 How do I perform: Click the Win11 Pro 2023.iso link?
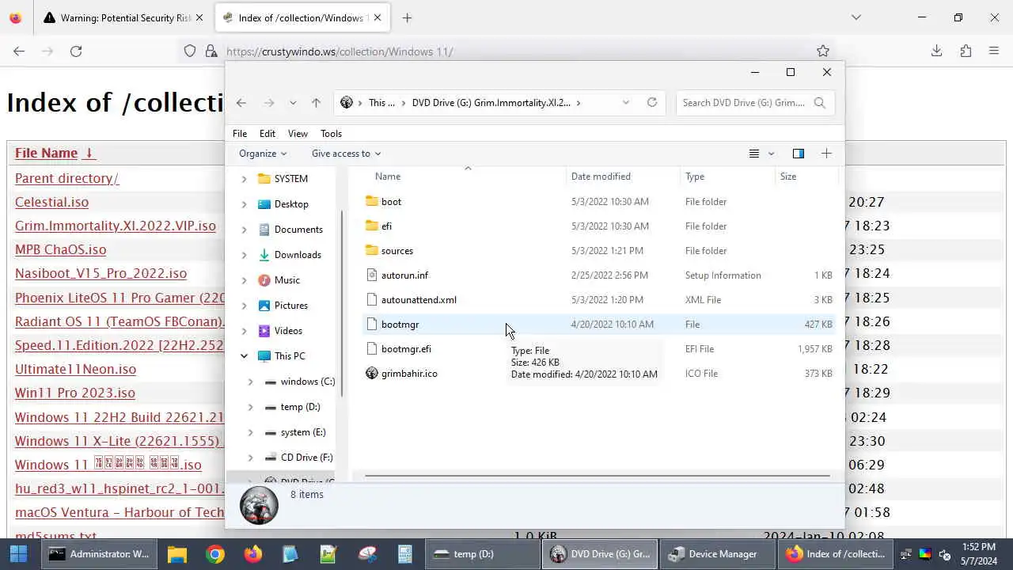click(75, 393)
